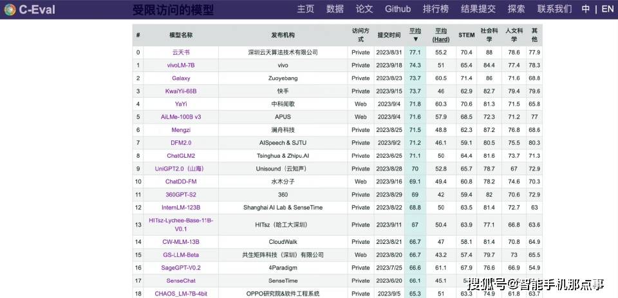Open the UniGPT2.0（山海）model link
The image size is (618, 298).
pos(181,169)
